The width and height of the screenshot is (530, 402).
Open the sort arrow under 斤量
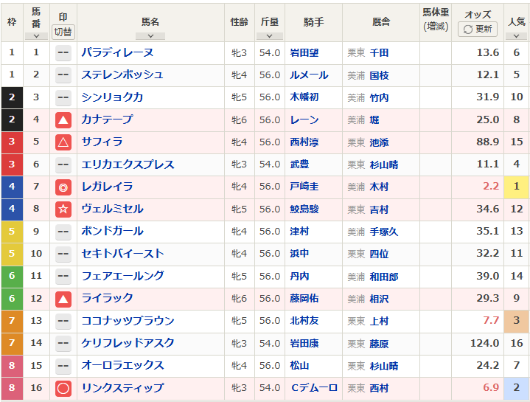(270, 35)
